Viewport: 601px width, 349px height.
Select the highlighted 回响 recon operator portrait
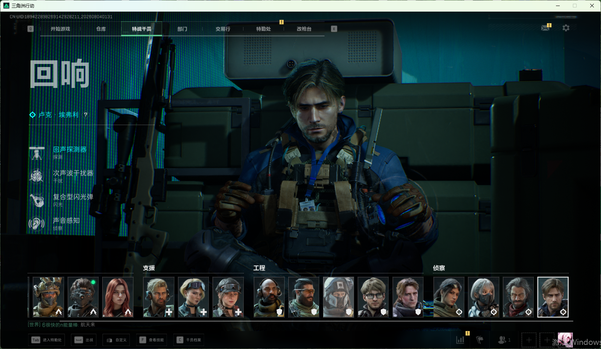click(x=553, y=297)
